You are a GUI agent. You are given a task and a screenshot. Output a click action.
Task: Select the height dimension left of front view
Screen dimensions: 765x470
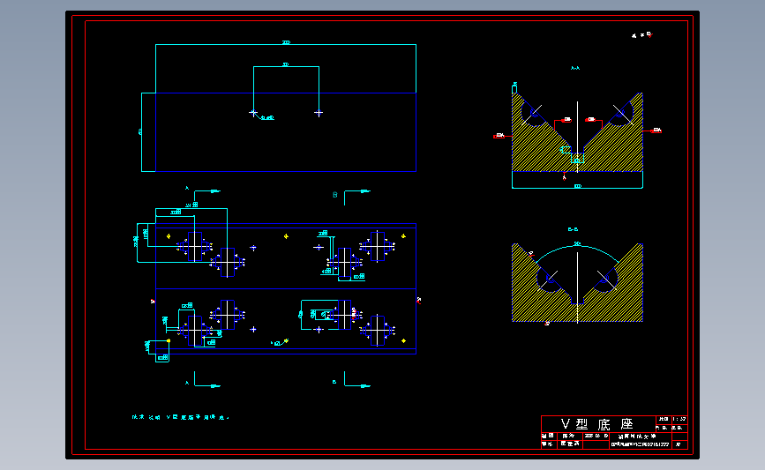click(x=140, y=131)
